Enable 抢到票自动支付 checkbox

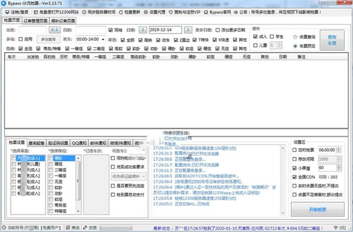click(x=113, y=195)
